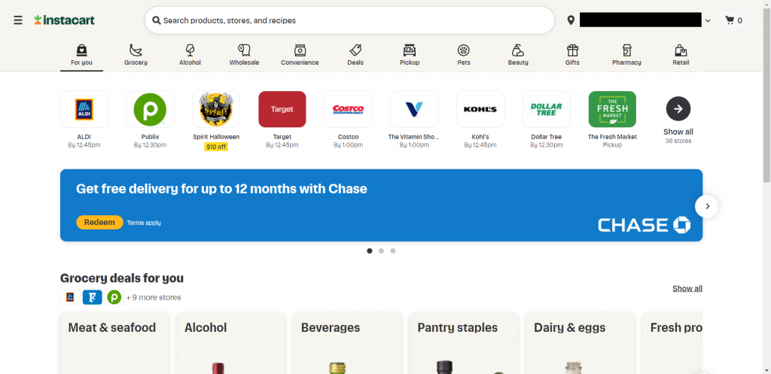Click the '+ 9 more stores' text
This screenshot has height=374, width=771.
[x=154, y=297]
